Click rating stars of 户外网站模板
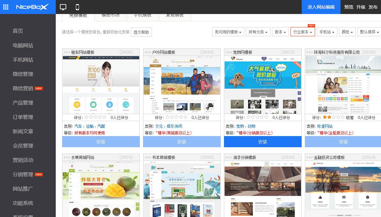 tap(176, 117)
